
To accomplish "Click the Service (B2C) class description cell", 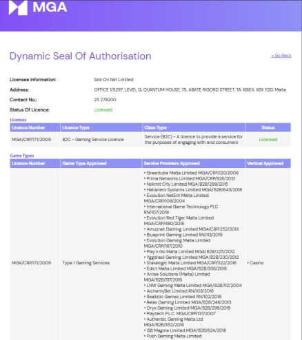I will click(x=193, y=140).
